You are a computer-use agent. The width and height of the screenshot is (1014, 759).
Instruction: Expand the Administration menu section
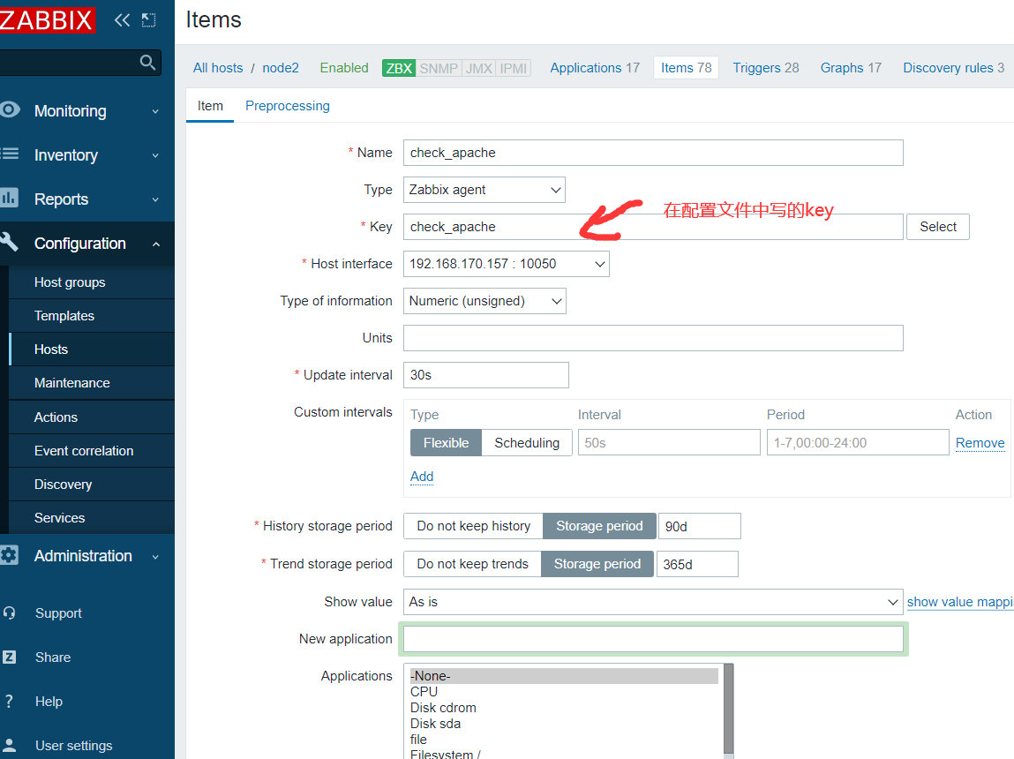click(87, 556)
